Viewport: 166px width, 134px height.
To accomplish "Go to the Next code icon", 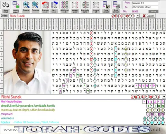I will coord(54,5).
